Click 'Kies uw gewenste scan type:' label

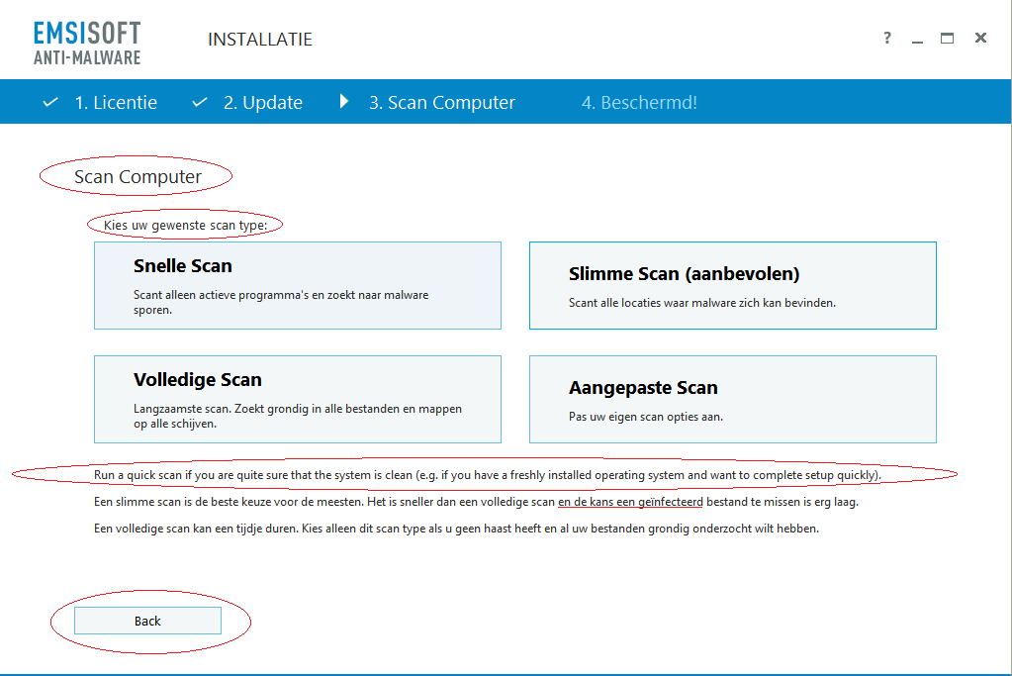[185, 225]
